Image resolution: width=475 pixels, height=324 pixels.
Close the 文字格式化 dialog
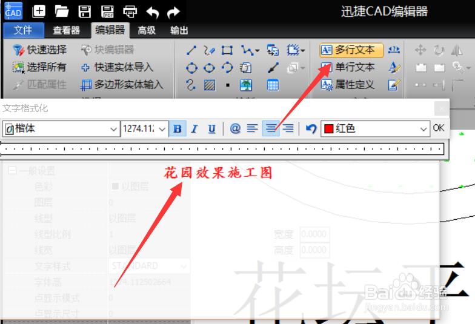pyautogui.click(x=441, y=108)
